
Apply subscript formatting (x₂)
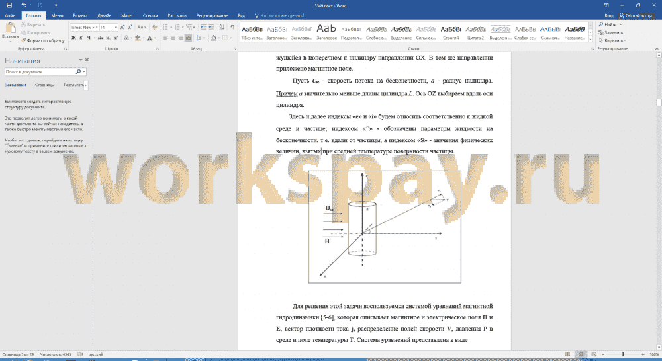(x=108, y=38)
